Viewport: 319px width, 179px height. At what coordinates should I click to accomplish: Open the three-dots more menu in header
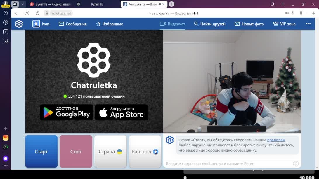pyautogui.click(x=308, y=24)
